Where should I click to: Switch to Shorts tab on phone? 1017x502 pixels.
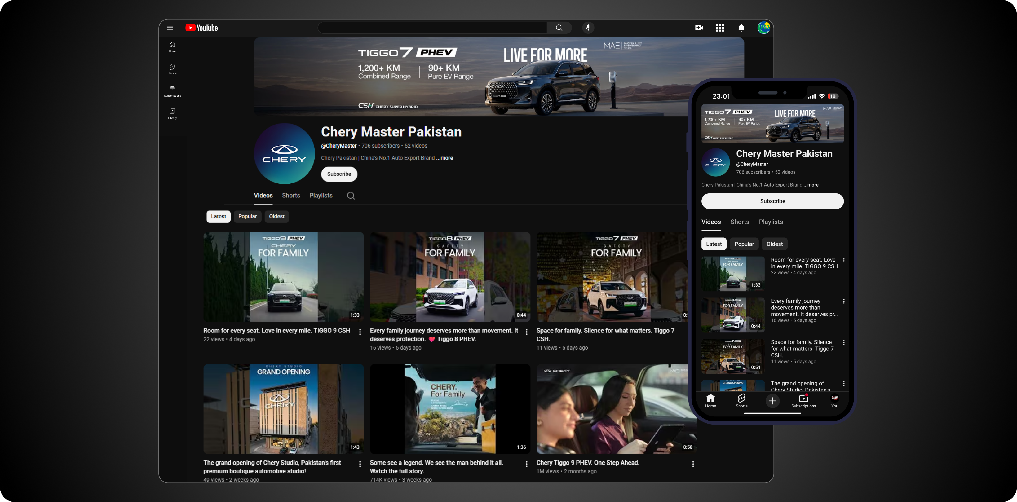[740, 222]
